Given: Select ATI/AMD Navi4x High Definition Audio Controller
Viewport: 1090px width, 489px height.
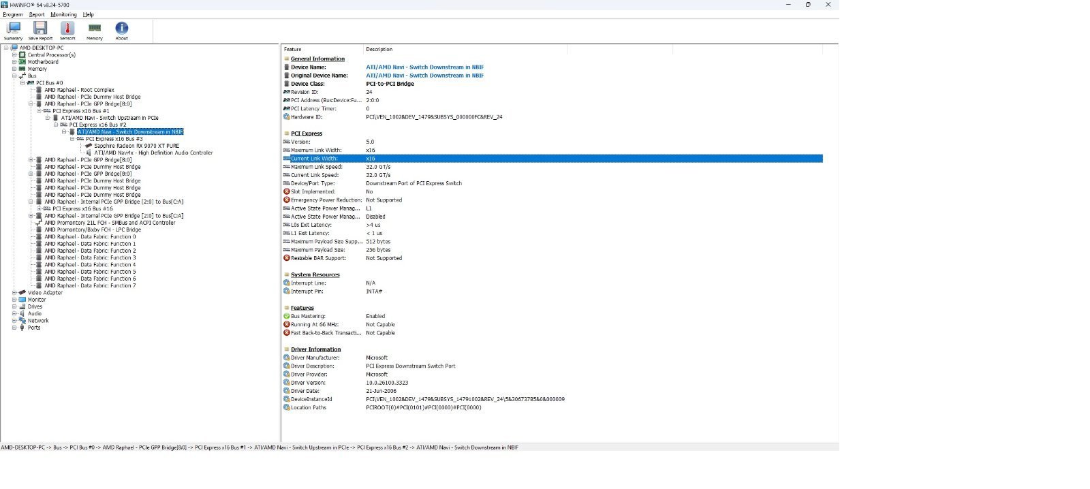Looking at the screenshot, I should 153,153.
